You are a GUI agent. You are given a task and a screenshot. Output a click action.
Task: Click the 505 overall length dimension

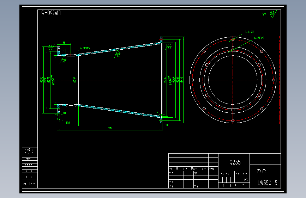(110, 128)
